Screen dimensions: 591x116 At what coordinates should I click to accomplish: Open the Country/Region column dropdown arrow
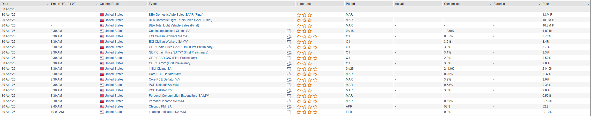point(146,4)
